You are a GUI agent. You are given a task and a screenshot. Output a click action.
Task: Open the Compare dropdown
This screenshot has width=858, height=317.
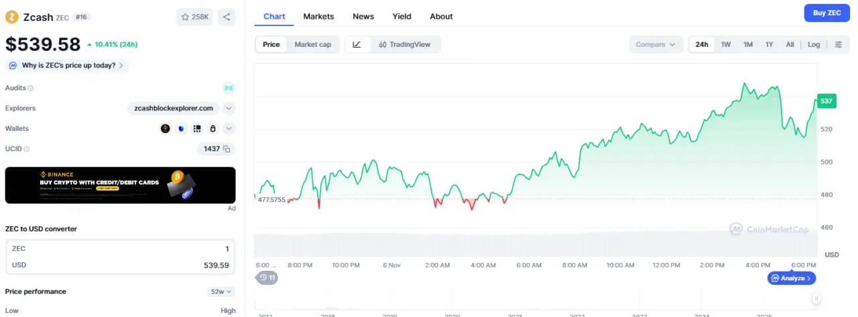point(656,45)
